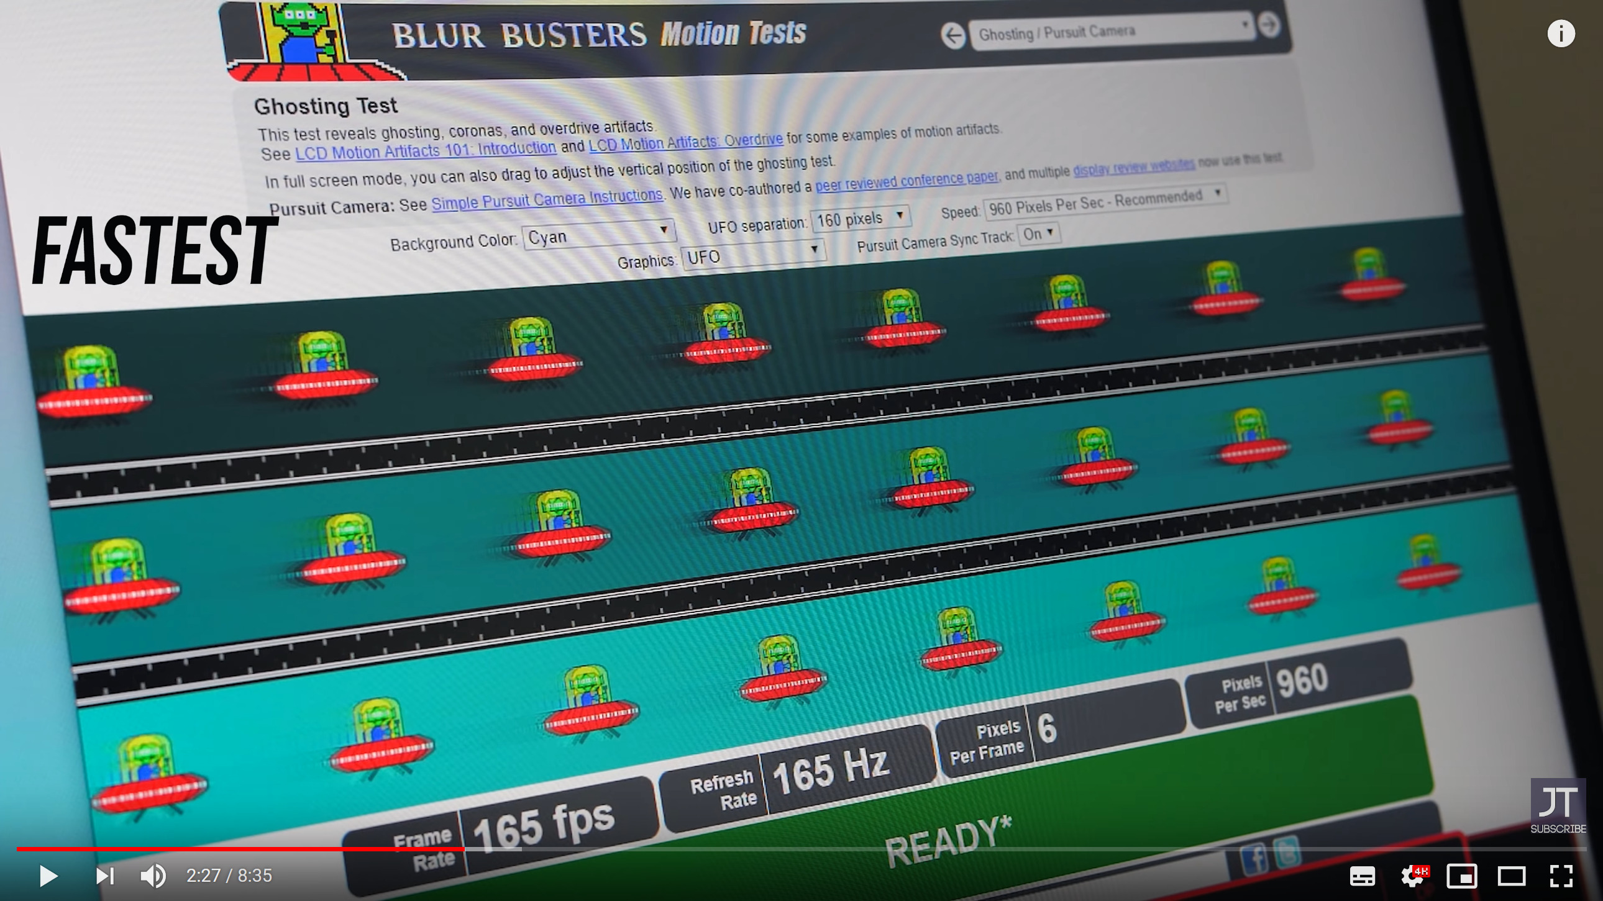Play the paused YouTube video

click(48, 876)
